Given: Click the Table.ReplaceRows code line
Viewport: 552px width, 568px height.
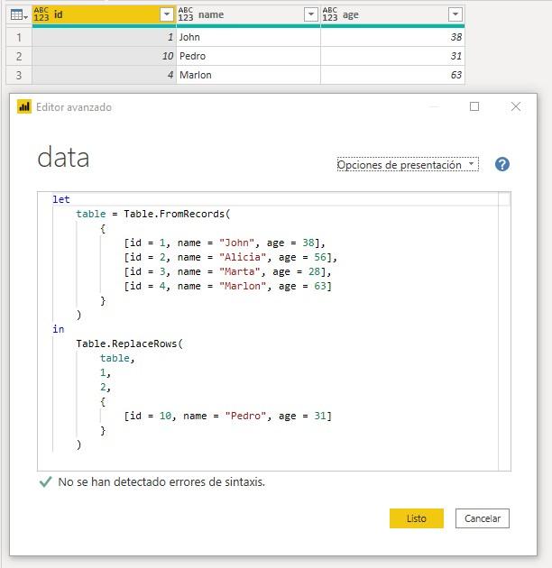Looking at the screenshot, I should 129,344.
